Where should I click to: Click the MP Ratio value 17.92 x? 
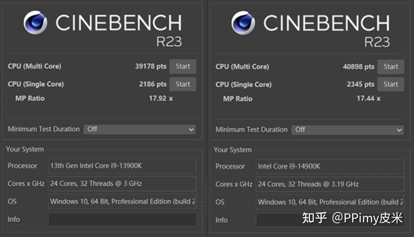pos(161,98)
